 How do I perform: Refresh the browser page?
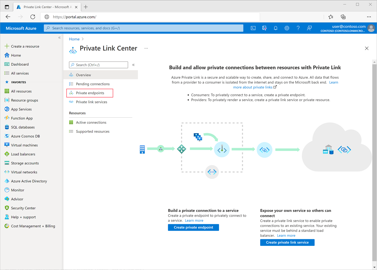pos(33,17)
